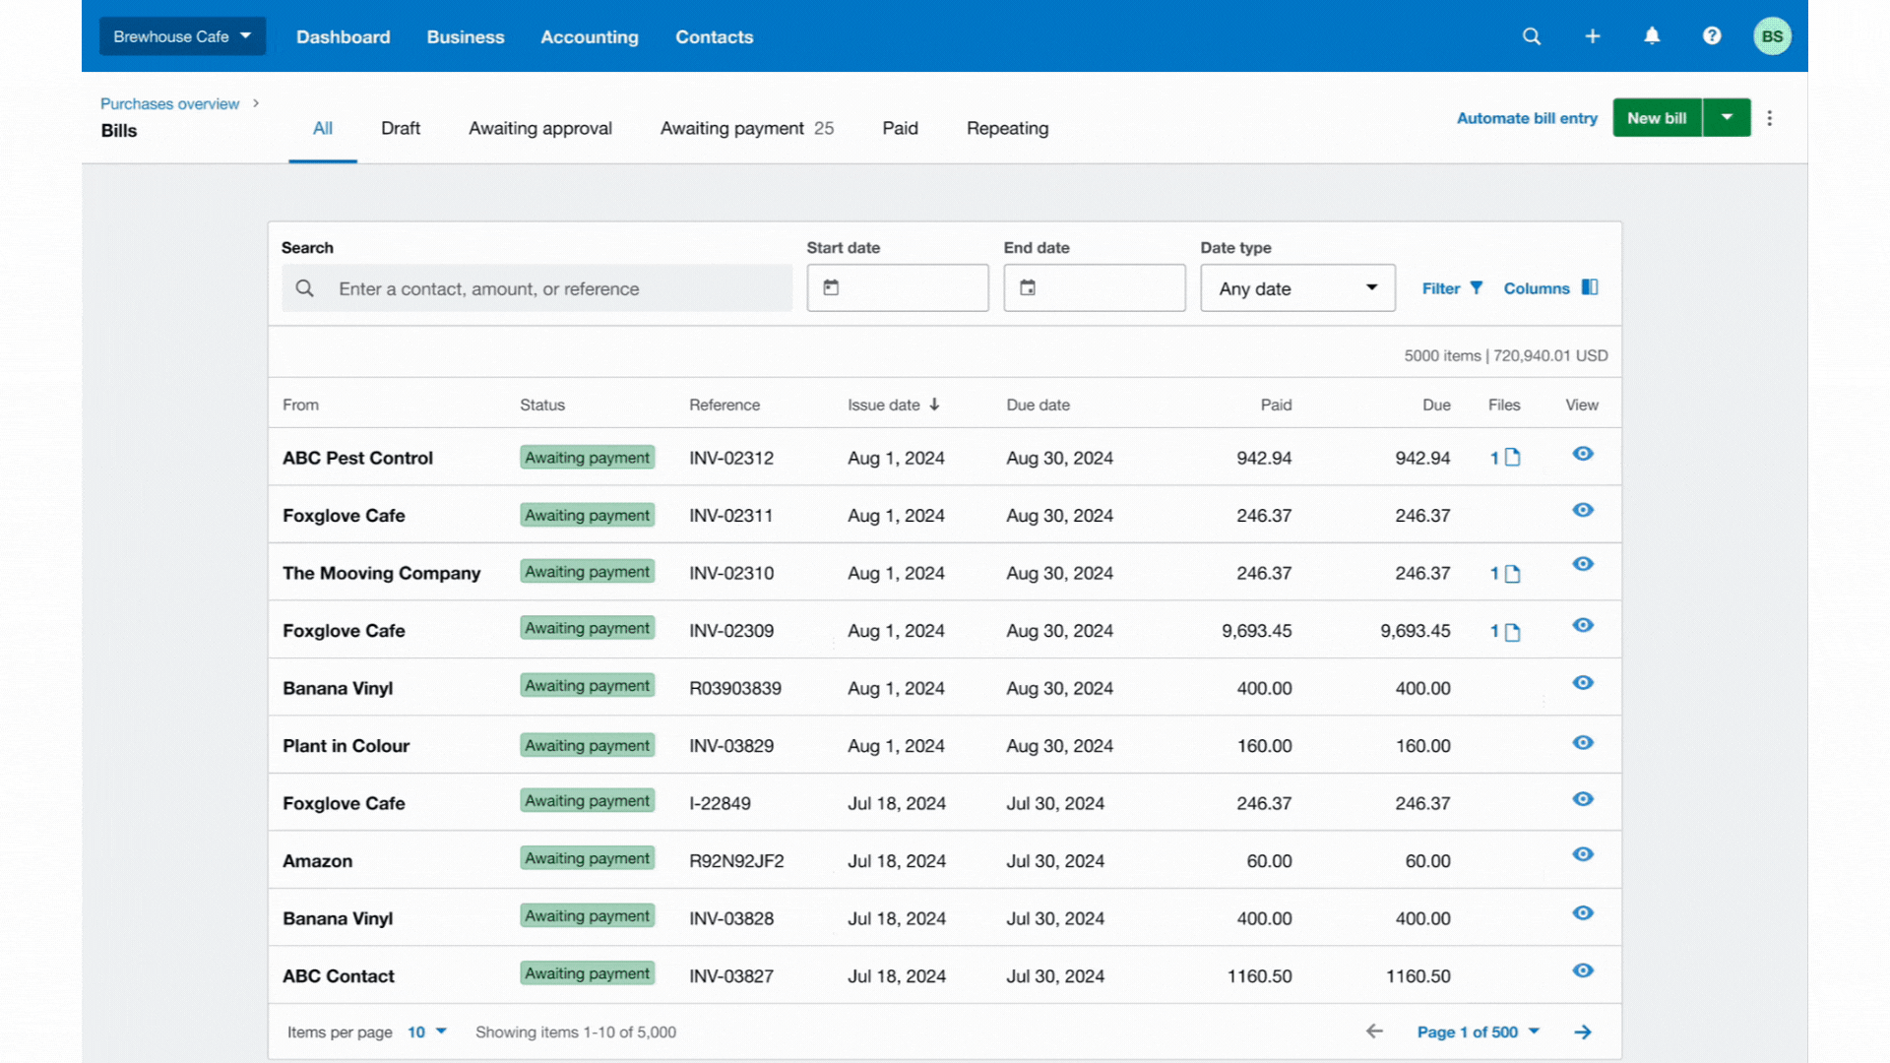The width and height of the screenshot is (1890, 1063).
Task: Click the Automate bill entry link
Action: (x=1526, y=118)
